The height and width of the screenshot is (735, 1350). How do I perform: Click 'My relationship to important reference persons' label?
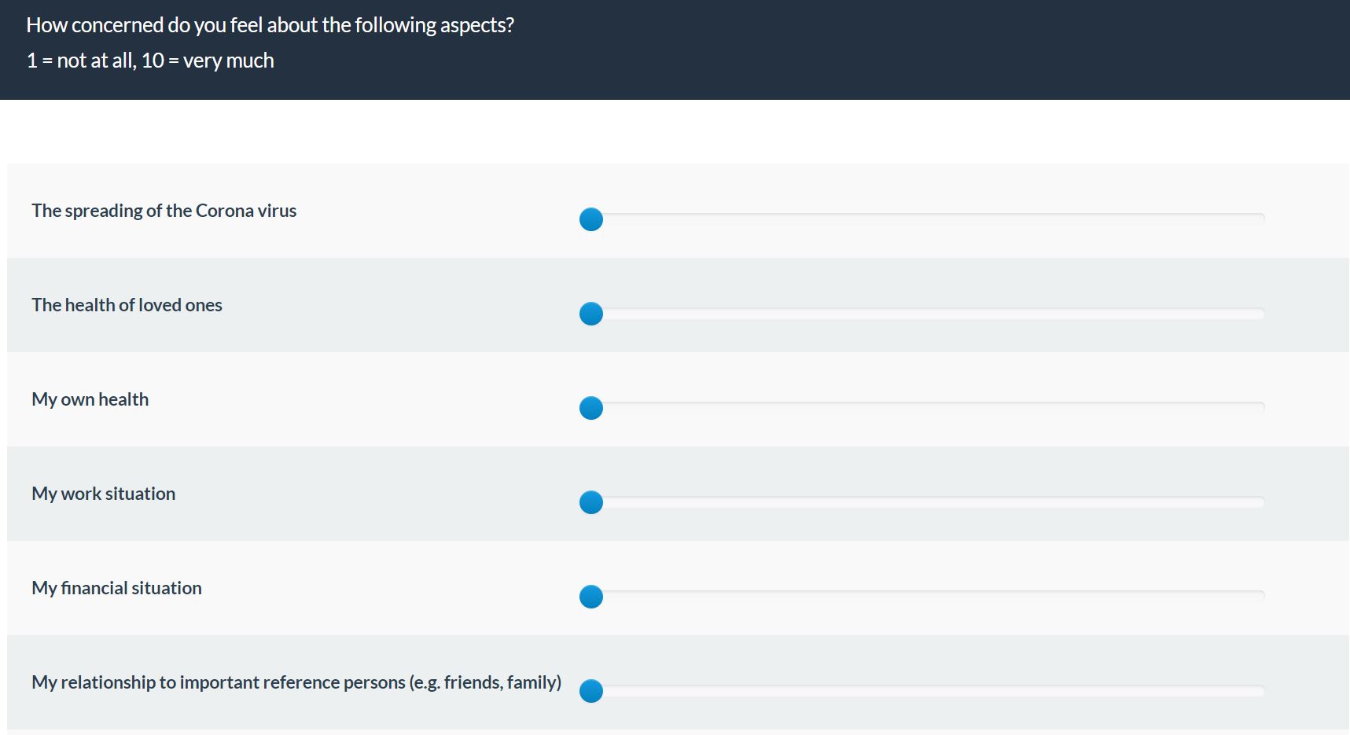(x=296, y=682)
